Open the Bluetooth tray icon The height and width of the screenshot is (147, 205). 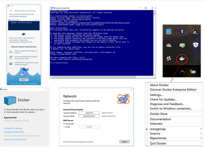coord(182,32)
